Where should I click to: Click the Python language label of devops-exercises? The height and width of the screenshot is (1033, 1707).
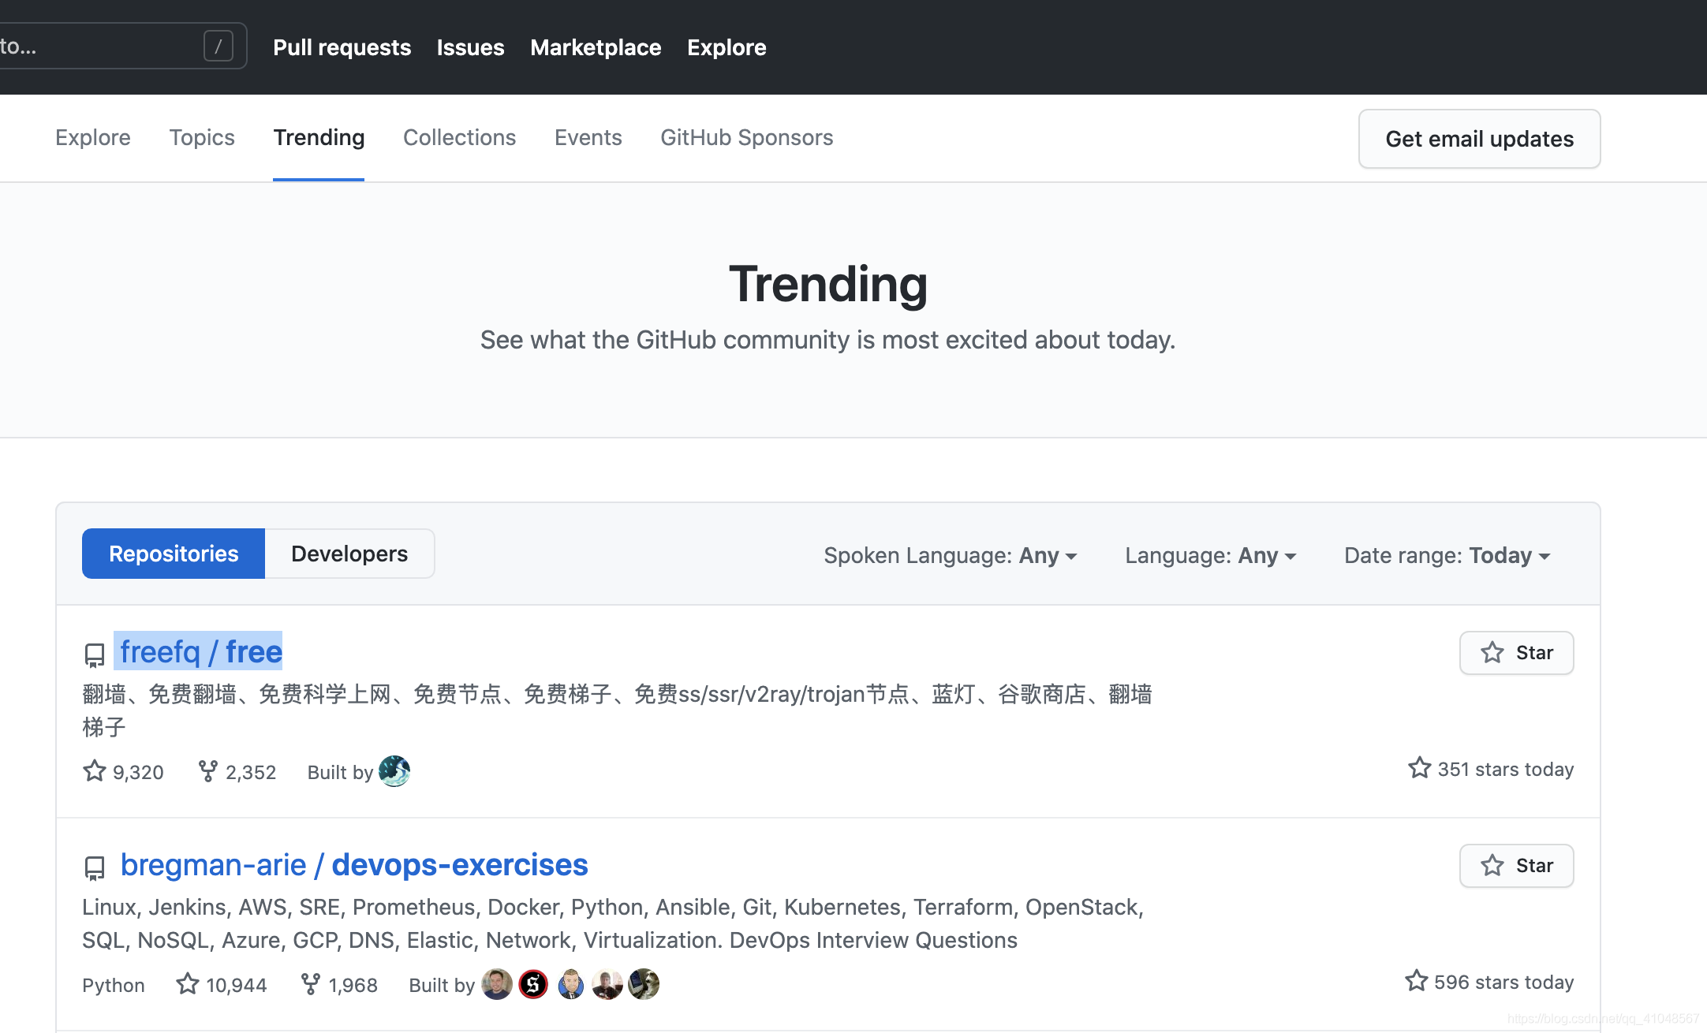pos(114,985)
